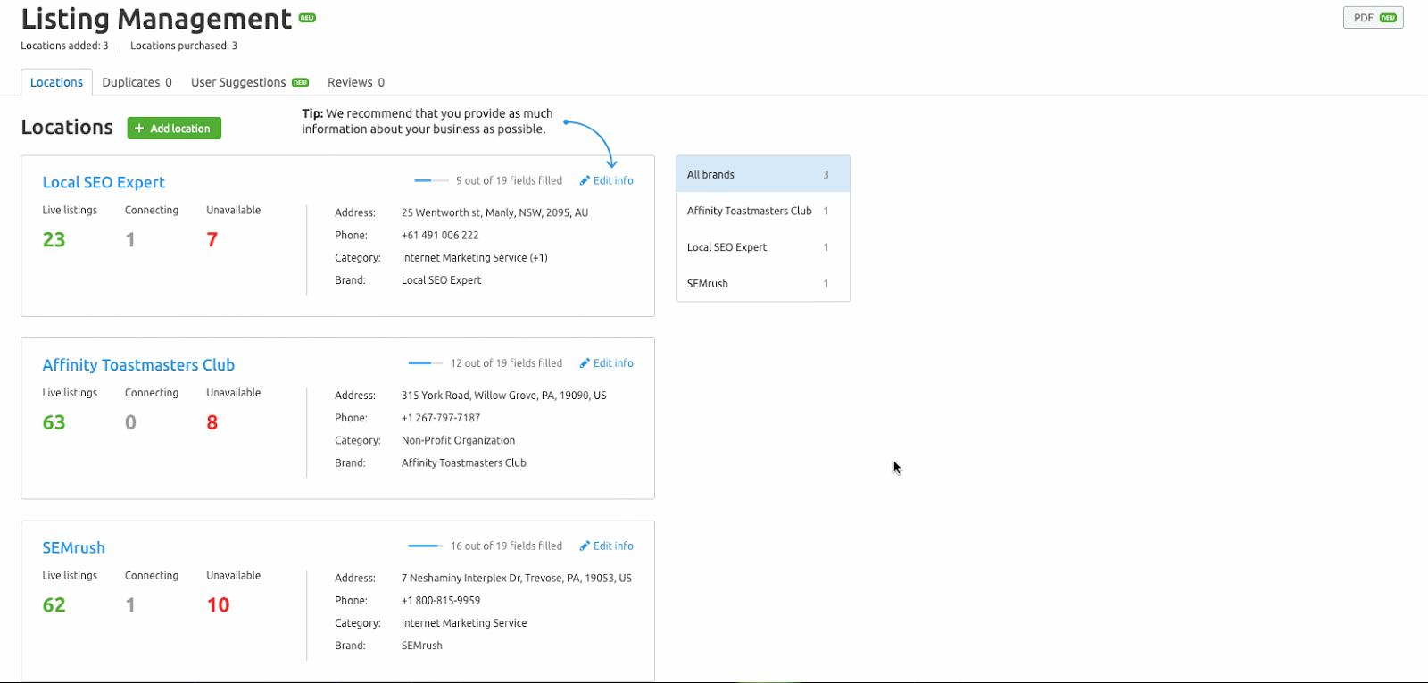Click phone number +1 267-797-7187
This screenshot has height=683, width=1428.
[441, 417]
